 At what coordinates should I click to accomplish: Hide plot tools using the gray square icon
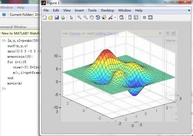(144, 18)
